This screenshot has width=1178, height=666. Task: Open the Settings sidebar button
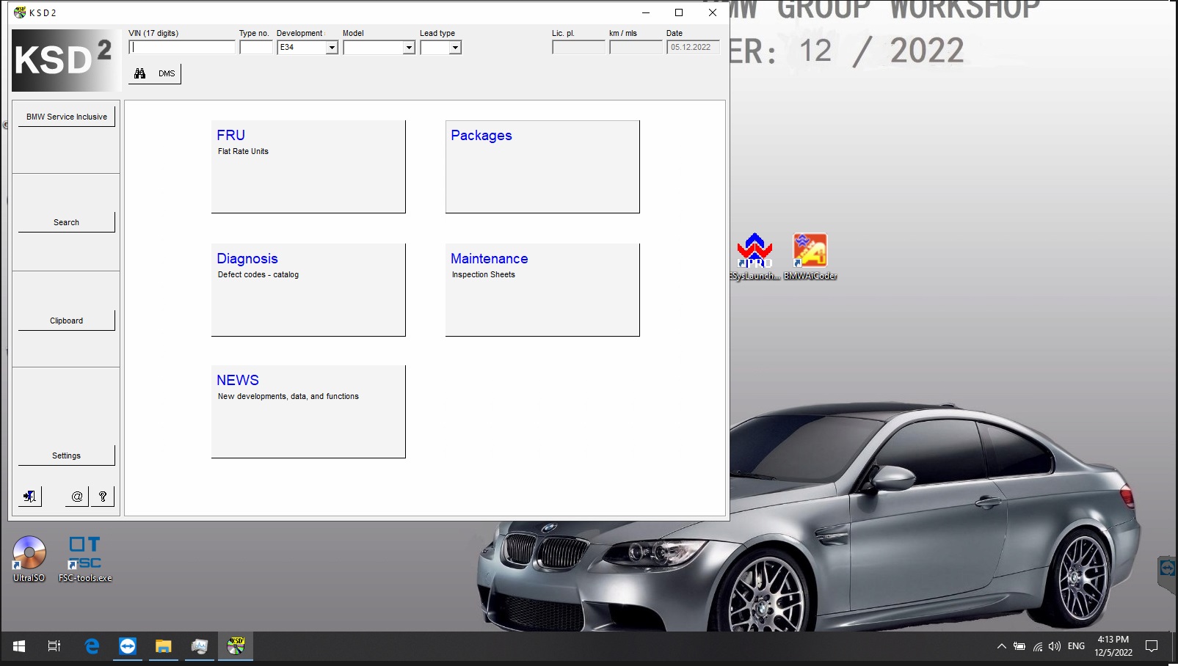[67, 455]
